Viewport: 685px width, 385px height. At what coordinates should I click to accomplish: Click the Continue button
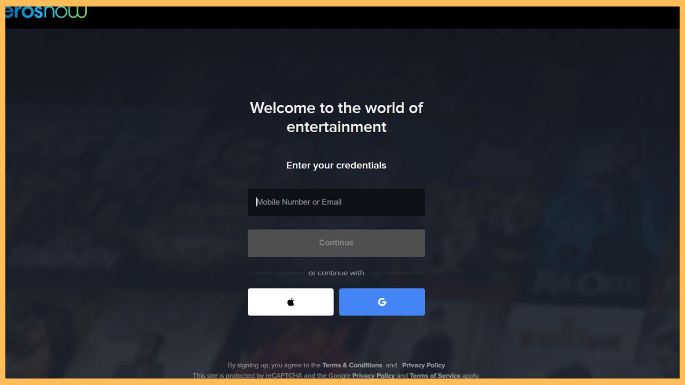click(x=336, y=243)
